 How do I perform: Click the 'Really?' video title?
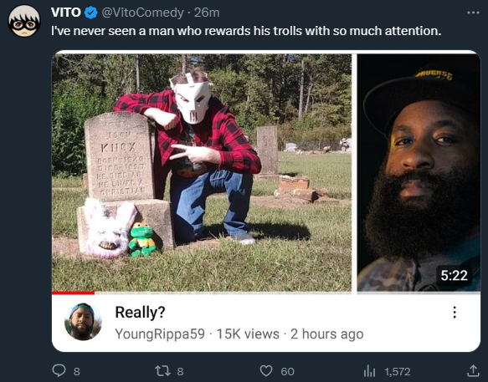point(140,312)
